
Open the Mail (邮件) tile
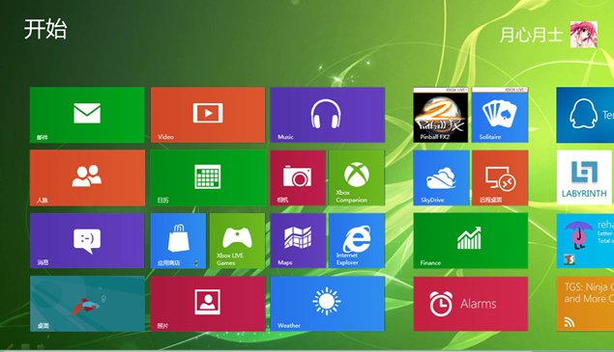click(87, 115)
